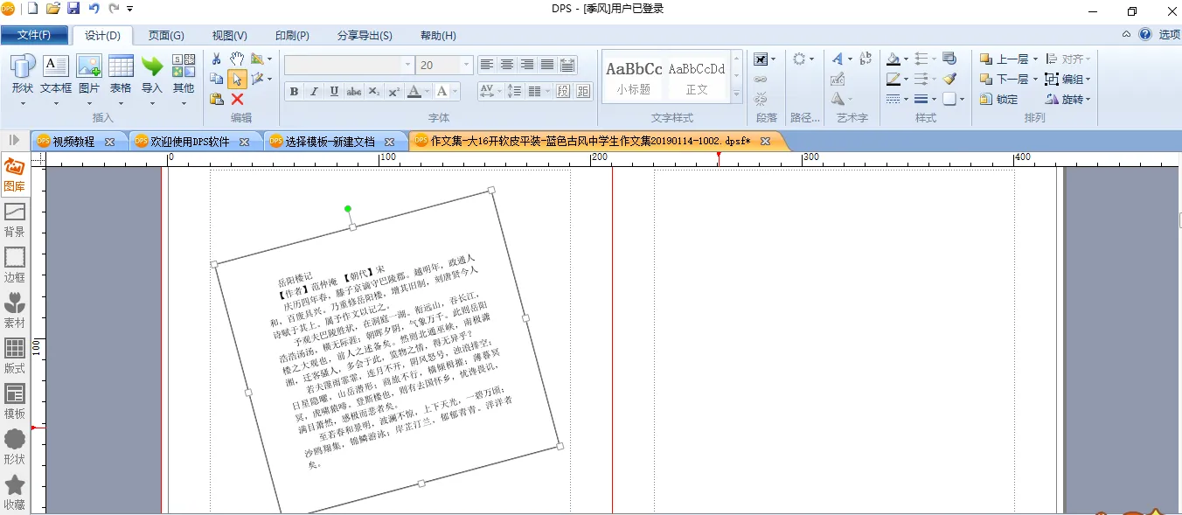Apply the 小标题 text style
The height and width of the screenshot is (515, 1182).
(634, 77)
